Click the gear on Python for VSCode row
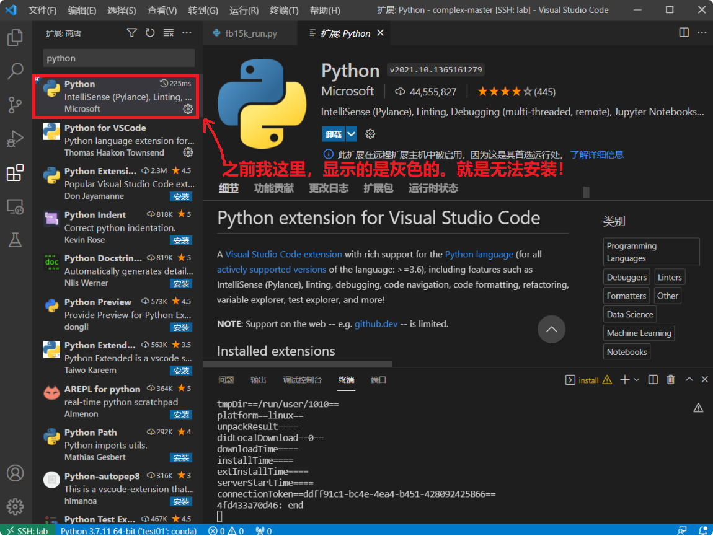This screenshot has width=713, height=536. click(188, 152)
